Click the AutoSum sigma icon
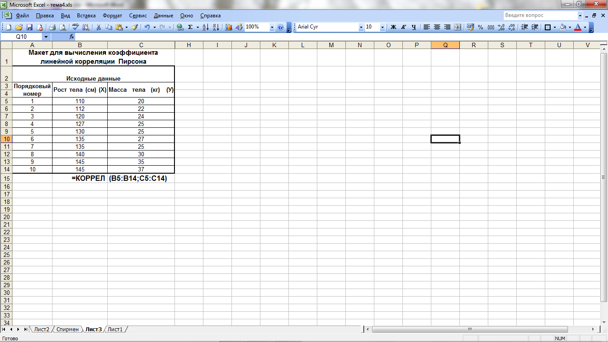 pos(191,27)
